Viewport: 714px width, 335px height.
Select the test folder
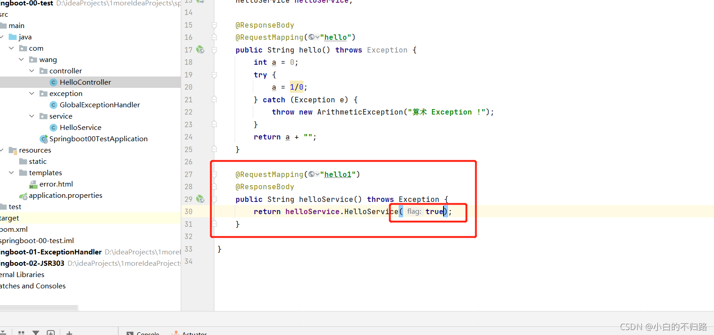tap(14, 206)
